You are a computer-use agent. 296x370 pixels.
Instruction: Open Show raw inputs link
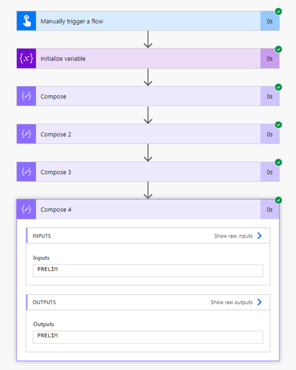(237, 236)
